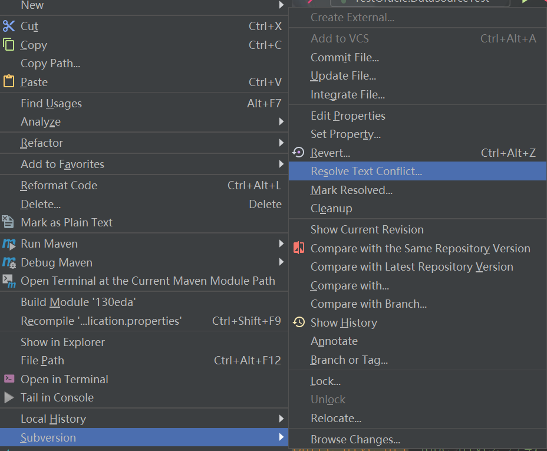
Task: Click the Run Maven icon
Action: (9, 243)
